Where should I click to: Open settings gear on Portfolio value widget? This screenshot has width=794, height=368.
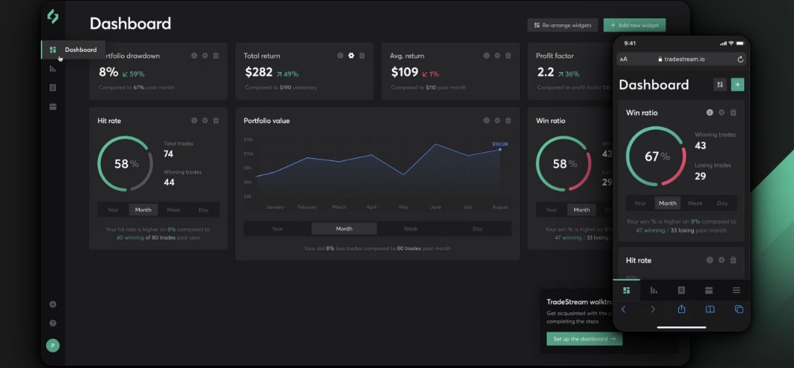tap(497, 121)
